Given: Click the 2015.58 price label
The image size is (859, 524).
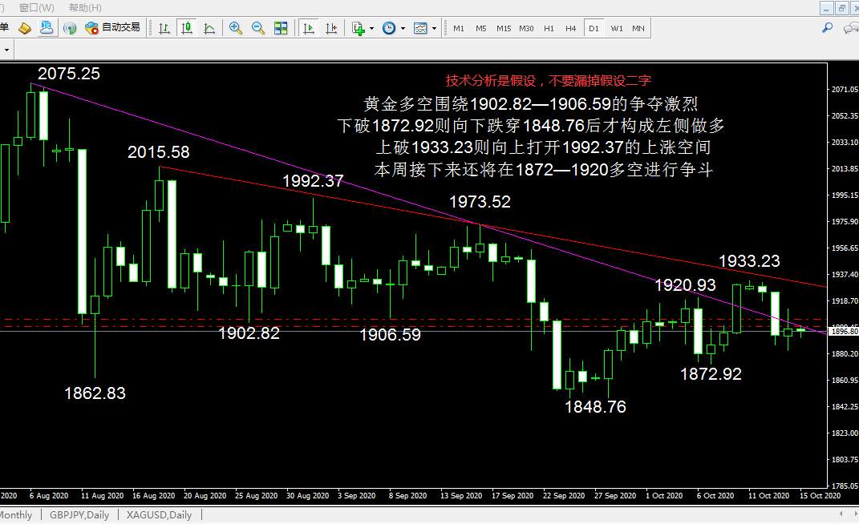Looking at the screenshot, I should (158, 151).
